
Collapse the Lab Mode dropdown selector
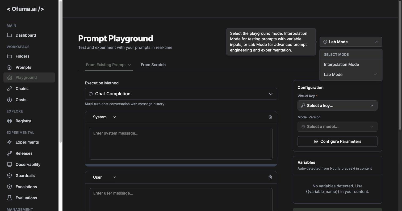pyautogui.click(x=351, y=42)
